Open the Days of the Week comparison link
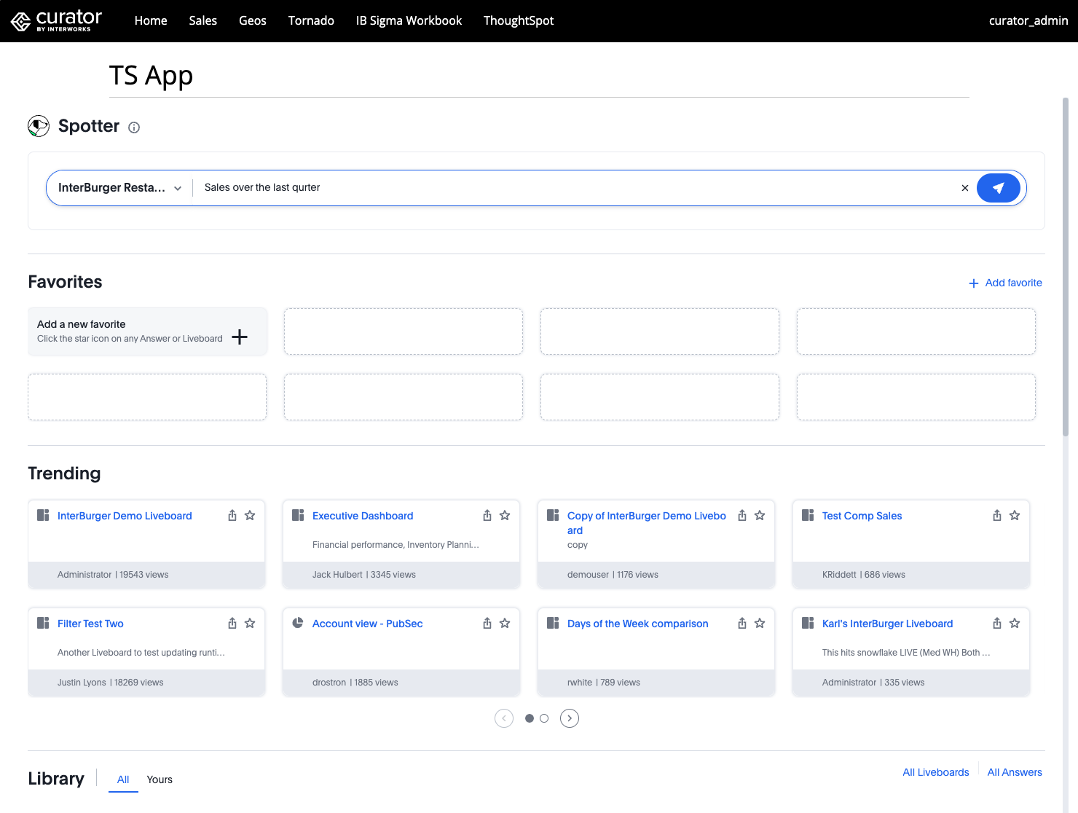Screen dimensions: 1078x813 click(x=637, y=624)
